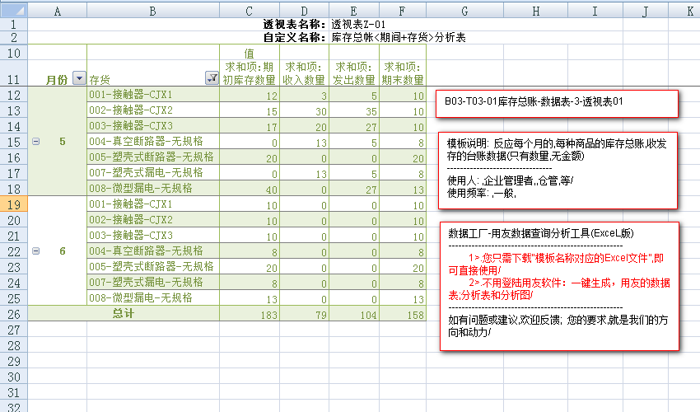Click the 数据工厂 red-bordered info box
Viewport: 700px width, 412px height.
[557, 284]
